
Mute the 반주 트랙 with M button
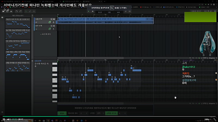[x=54, y=26]
